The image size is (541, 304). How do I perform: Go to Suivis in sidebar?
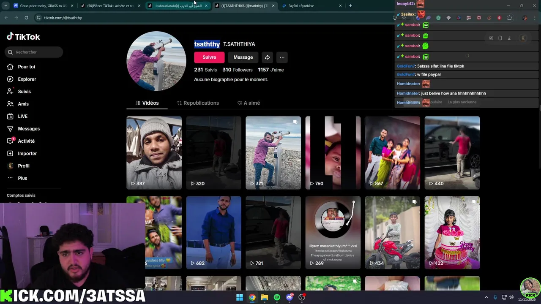(24, 91)
